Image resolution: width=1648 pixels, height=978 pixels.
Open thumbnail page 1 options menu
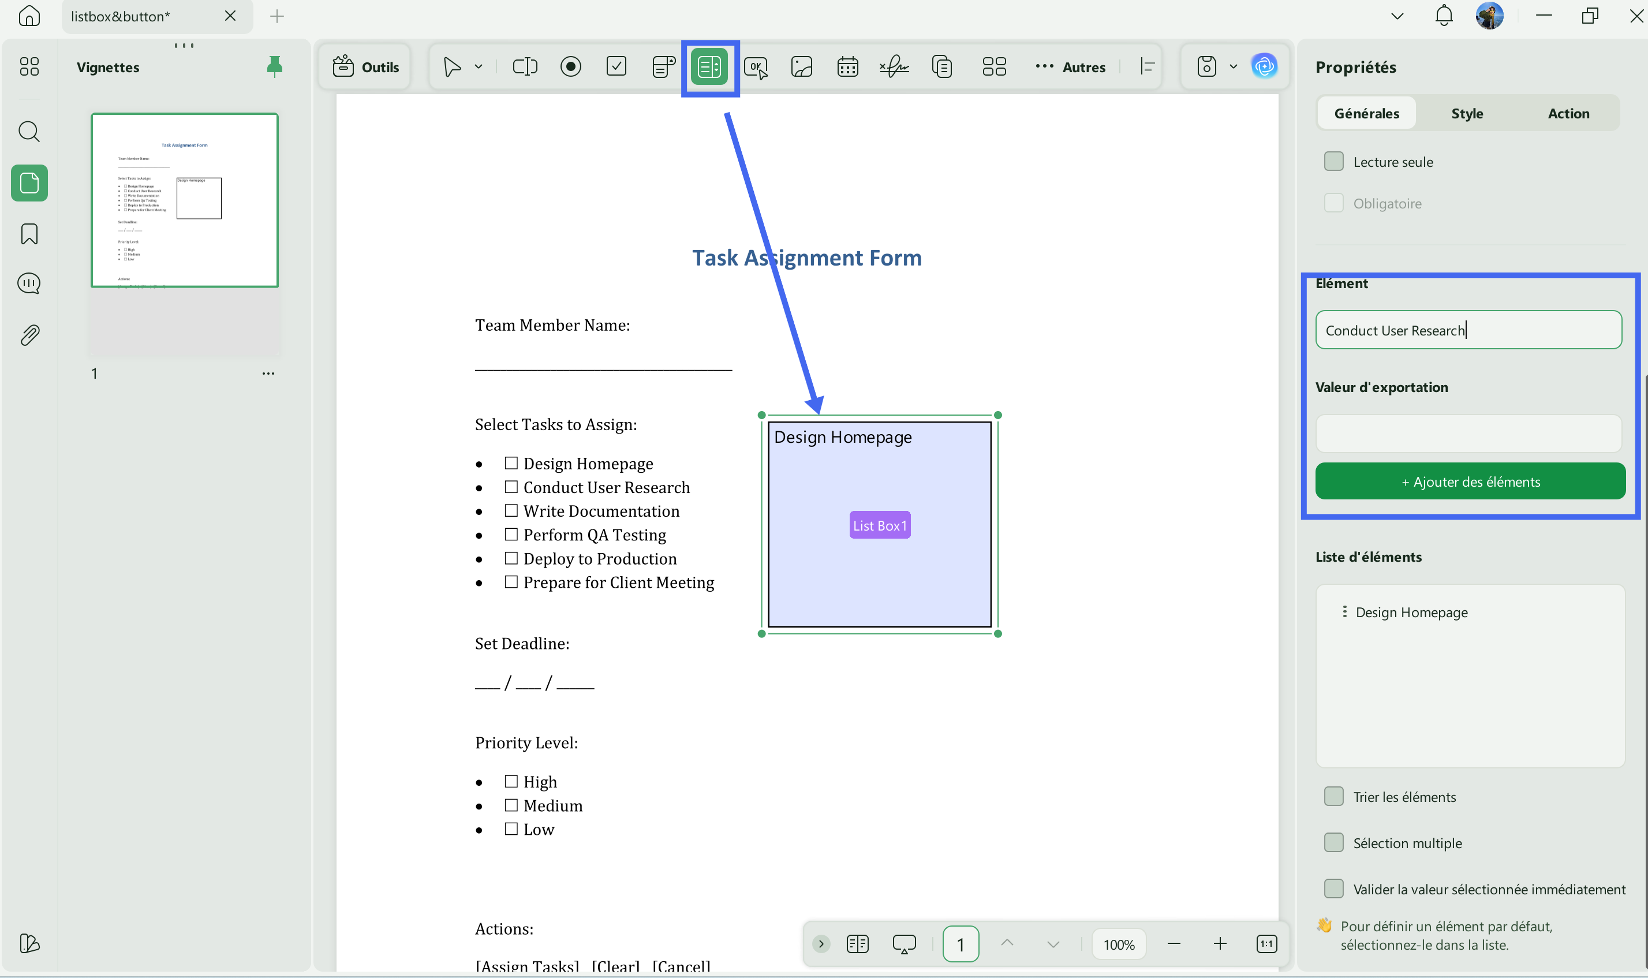(x=268, y=373)
